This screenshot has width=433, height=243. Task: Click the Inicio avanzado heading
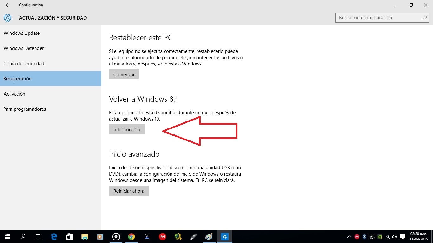tap(134, 154)
